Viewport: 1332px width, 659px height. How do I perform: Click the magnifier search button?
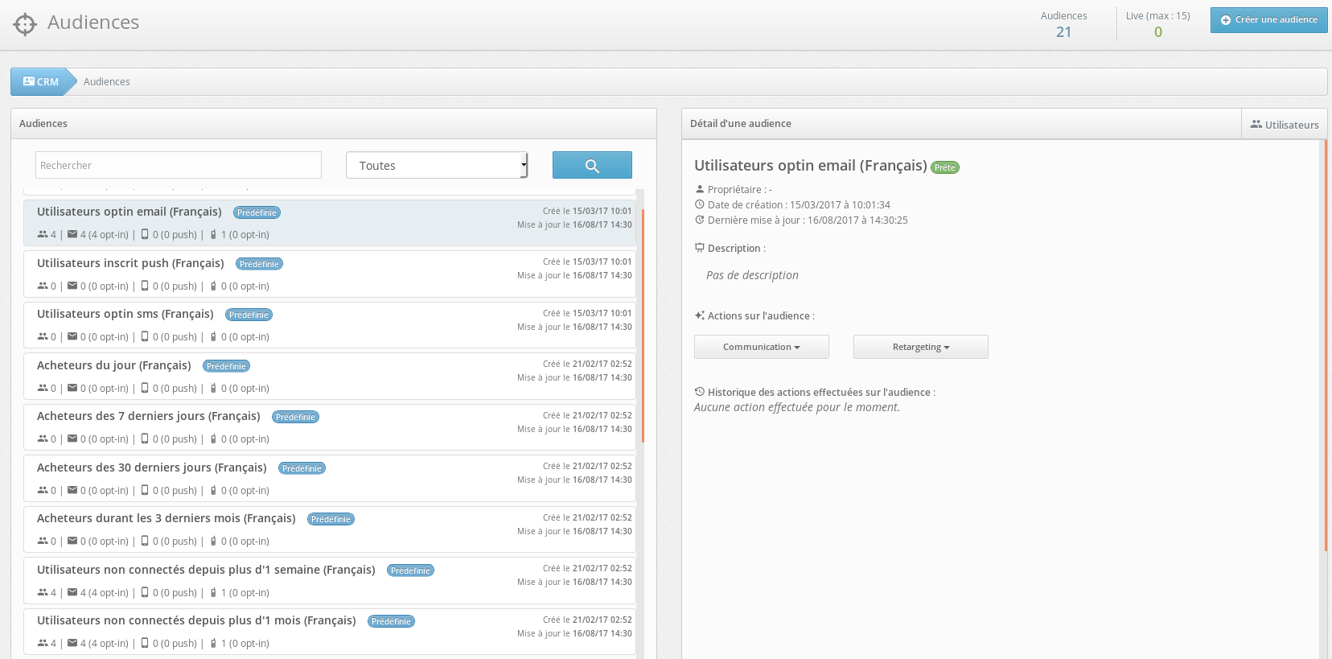pos(592,166)
